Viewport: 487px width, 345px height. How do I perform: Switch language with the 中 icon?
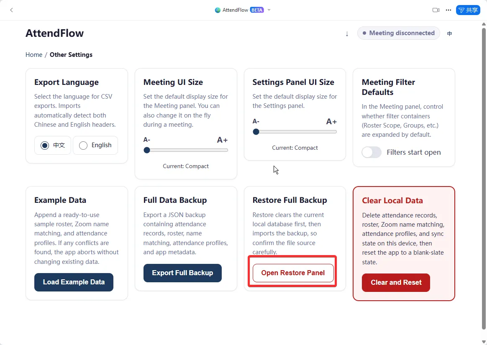[x=449, y=33]
